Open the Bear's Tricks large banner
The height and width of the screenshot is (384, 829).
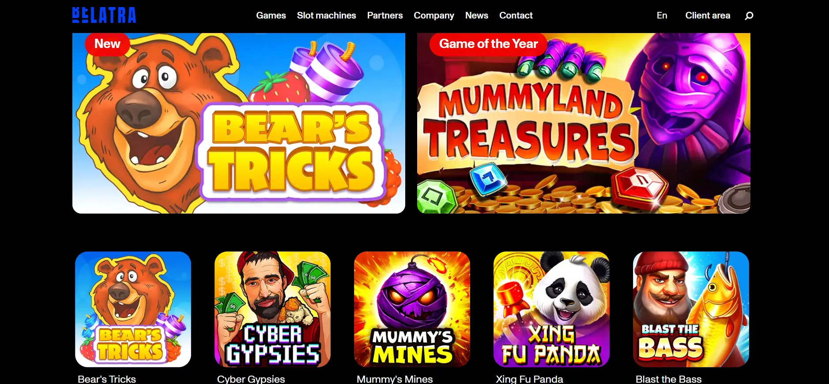pos(239,123)
